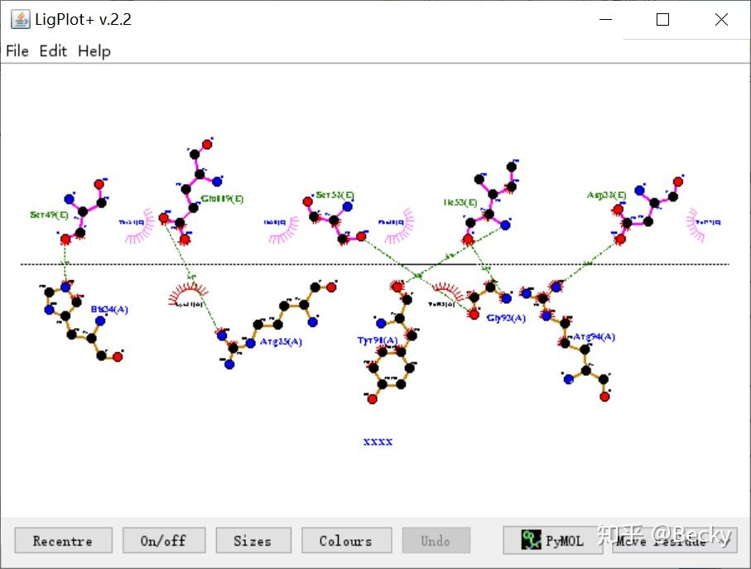Select the Glu119(E) residue label
751x569 pixels.
pos(222,198)
